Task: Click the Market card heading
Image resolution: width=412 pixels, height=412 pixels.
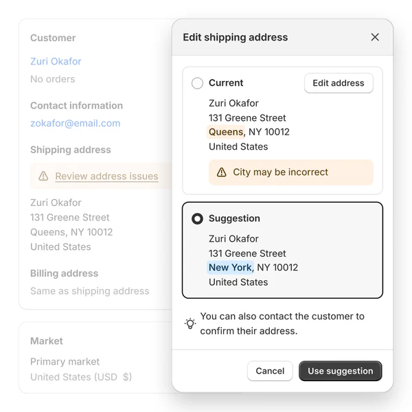Action: (46, 341)
